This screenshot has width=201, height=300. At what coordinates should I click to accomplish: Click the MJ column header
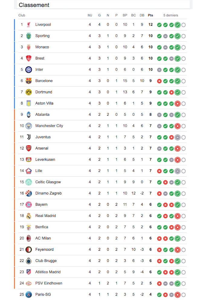point(90,15)
